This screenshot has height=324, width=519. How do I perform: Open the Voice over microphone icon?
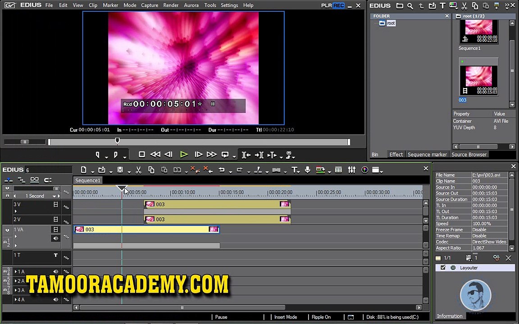pos(308,170)
